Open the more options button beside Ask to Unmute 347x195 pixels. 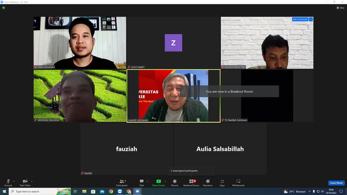311,19
